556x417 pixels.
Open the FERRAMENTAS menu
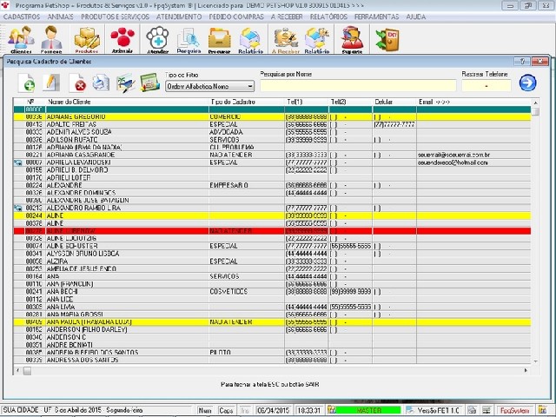[x=376, y=17]
